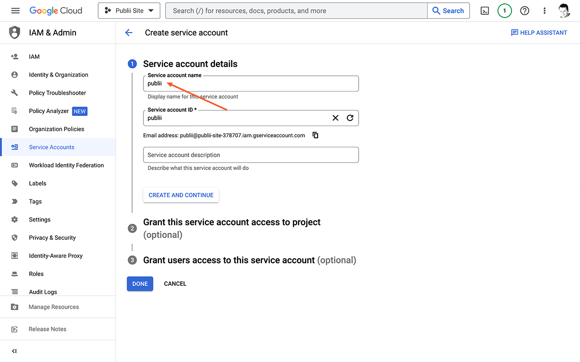The height and width of the screenshot is (362, 580).
Task: Open the IAM sidebar section
Action: 34,57
